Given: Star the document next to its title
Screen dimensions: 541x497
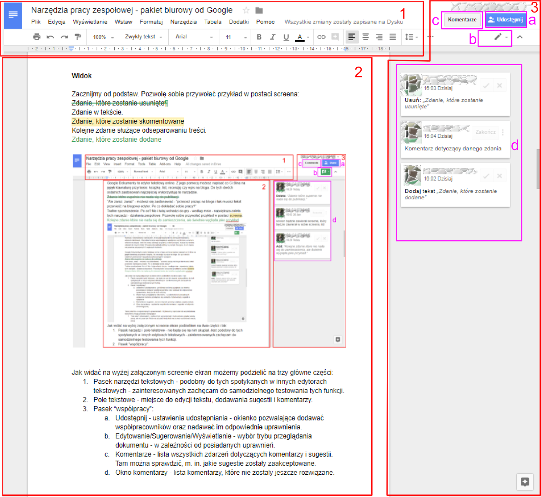Looking at the screenshot, I should click(246, 10).
